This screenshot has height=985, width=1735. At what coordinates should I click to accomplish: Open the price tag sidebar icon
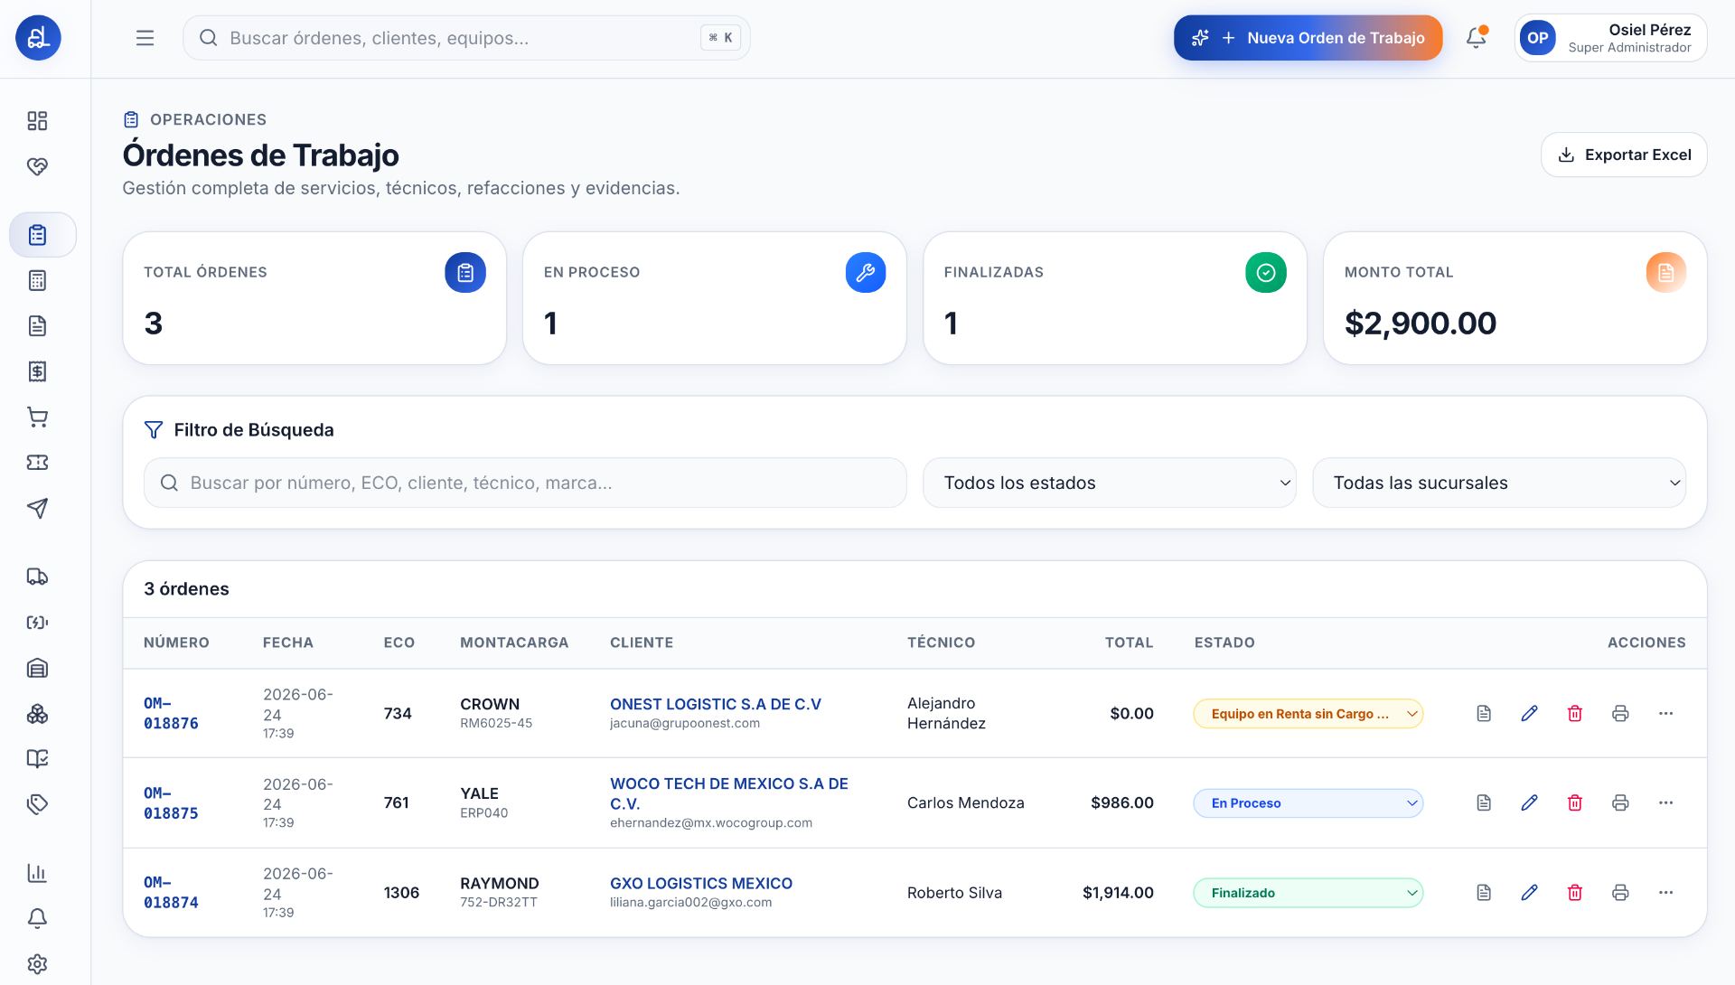pos(37,804)
